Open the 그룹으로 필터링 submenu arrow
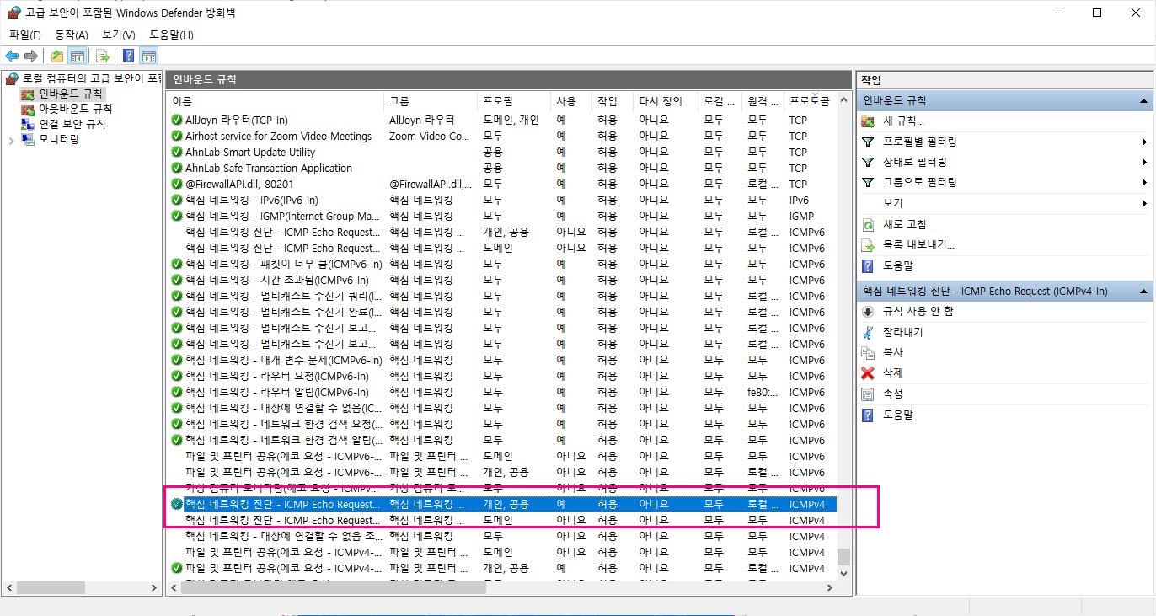The width and height of the screenshot is (1156, 616). pos(1144,182)
